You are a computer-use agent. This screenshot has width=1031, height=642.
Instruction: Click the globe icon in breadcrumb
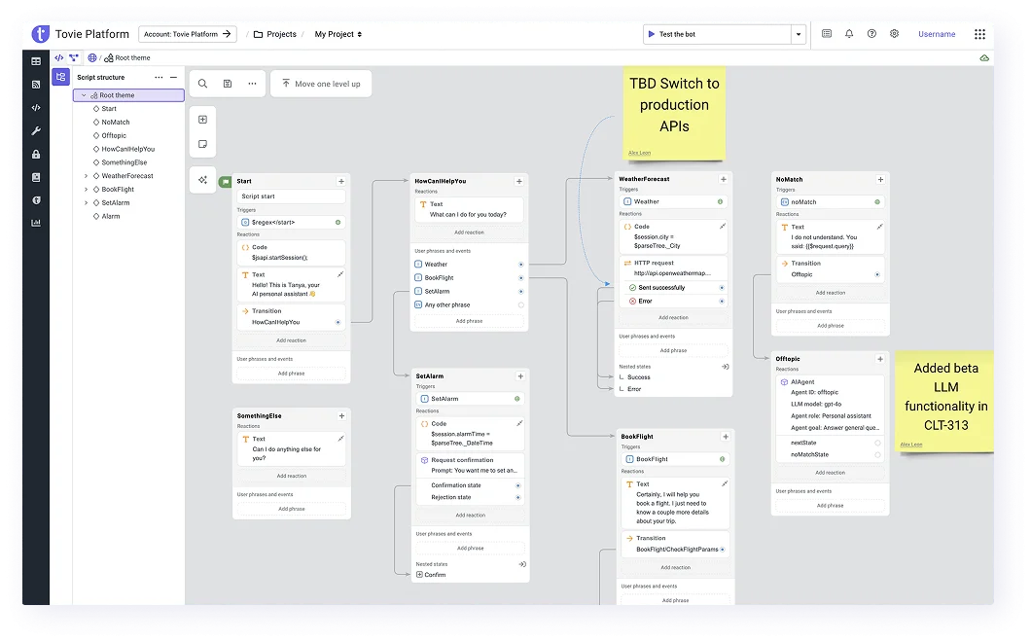[92, 58]
